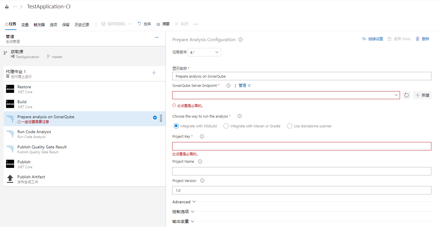This screenshot has height=228, width=438.
Task: Click 查看 YAML button
Action: [x=399, y=39]
